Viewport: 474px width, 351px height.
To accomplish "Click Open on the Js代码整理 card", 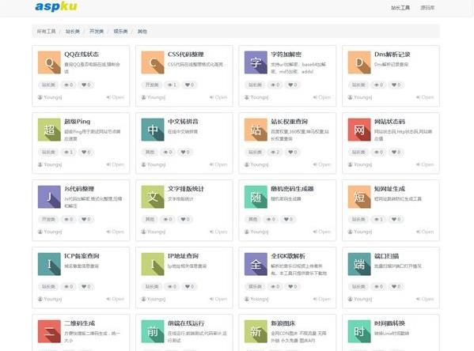I will coord(116,232).
